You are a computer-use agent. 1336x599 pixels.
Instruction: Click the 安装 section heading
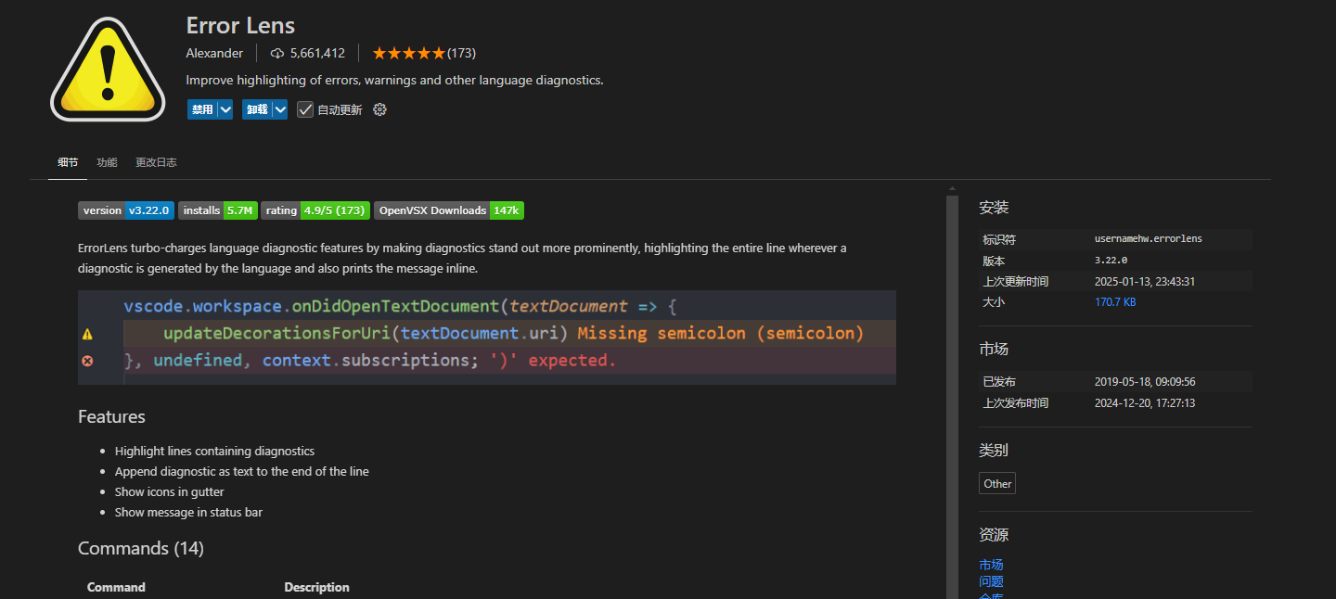994,208
